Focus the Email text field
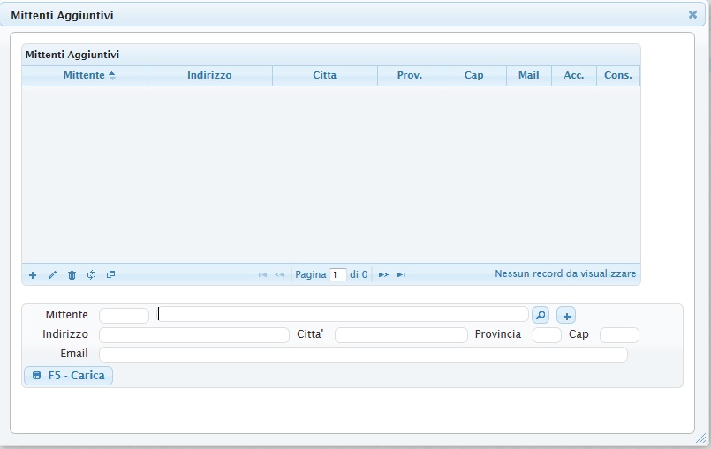This screenshot has height=449, width=711. (363, 355)
